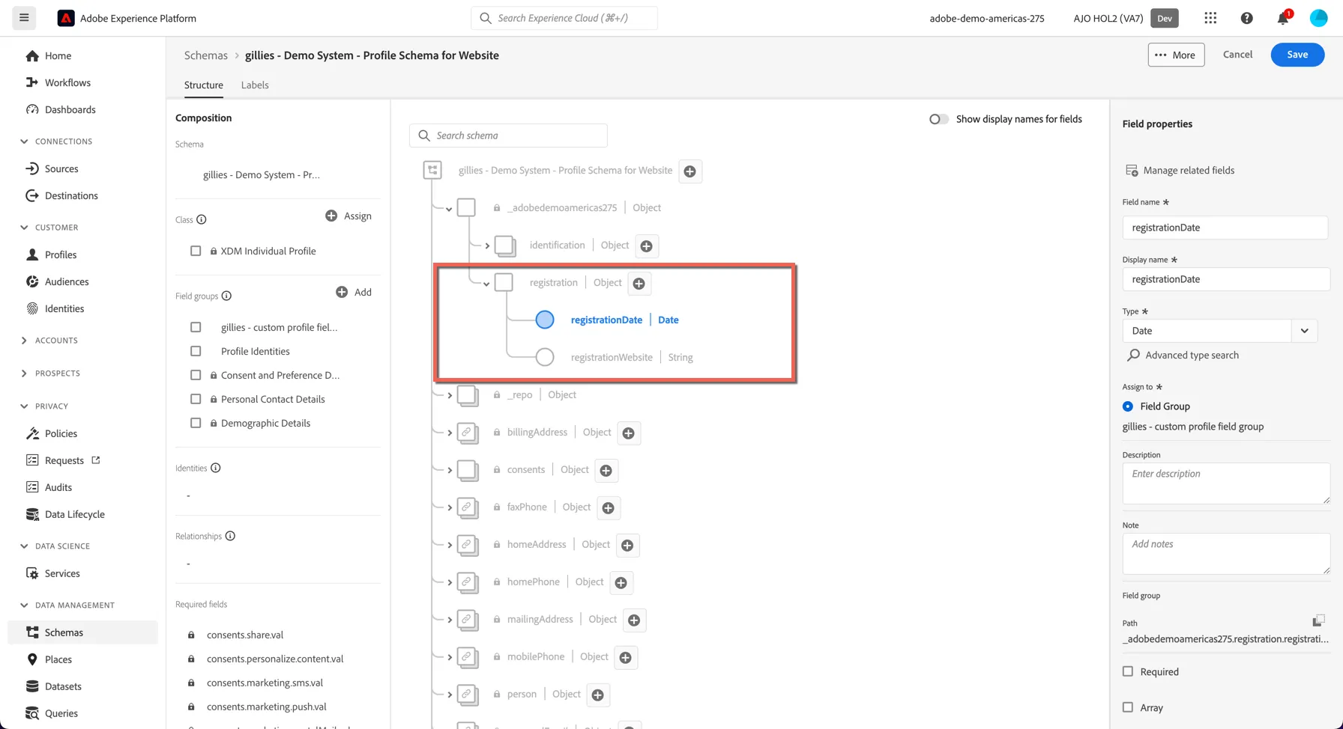Expand the ACCOUNTS sidebar section
Screen dimensions: 1343x729
24,341
